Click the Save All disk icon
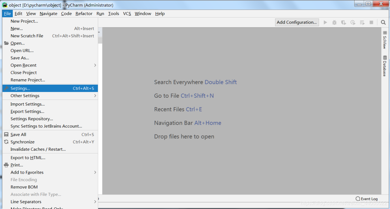Screen dimensions: 390x209 point(6,134)
